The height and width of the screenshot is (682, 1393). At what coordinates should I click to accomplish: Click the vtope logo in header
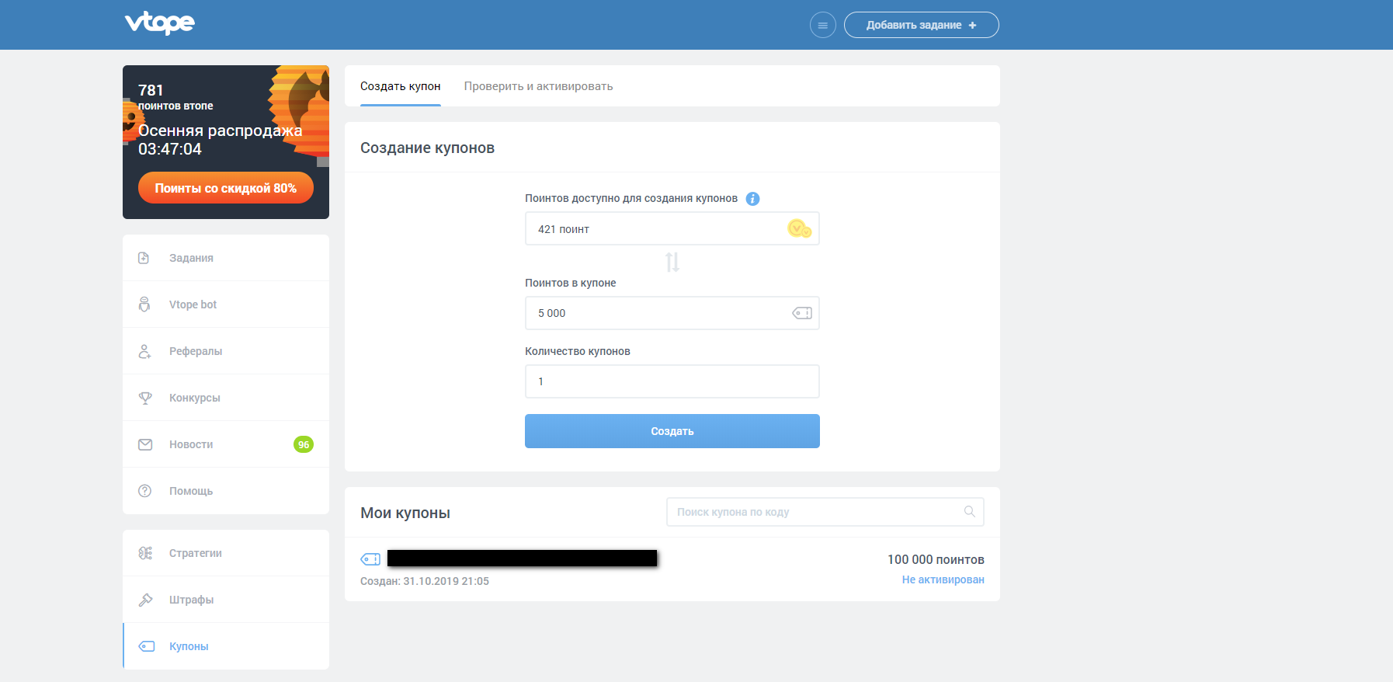pos(160,23)
